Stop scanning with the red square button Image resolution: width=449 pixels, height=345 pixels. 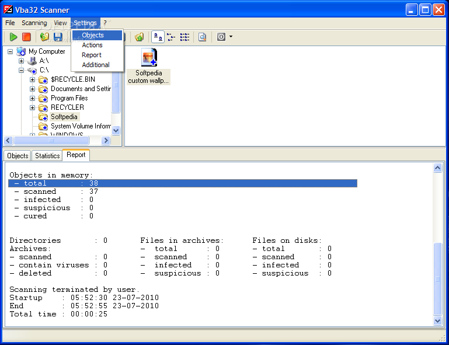tap(26, 37)
